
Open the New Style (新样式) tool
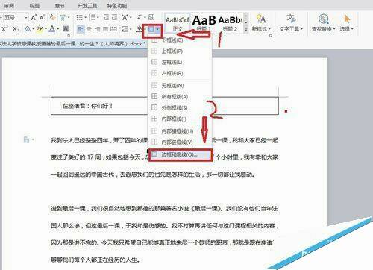pos(260,23)
